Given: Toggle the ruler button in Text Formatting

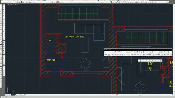Looking at the screenshot, I should [x=161, y=52].
